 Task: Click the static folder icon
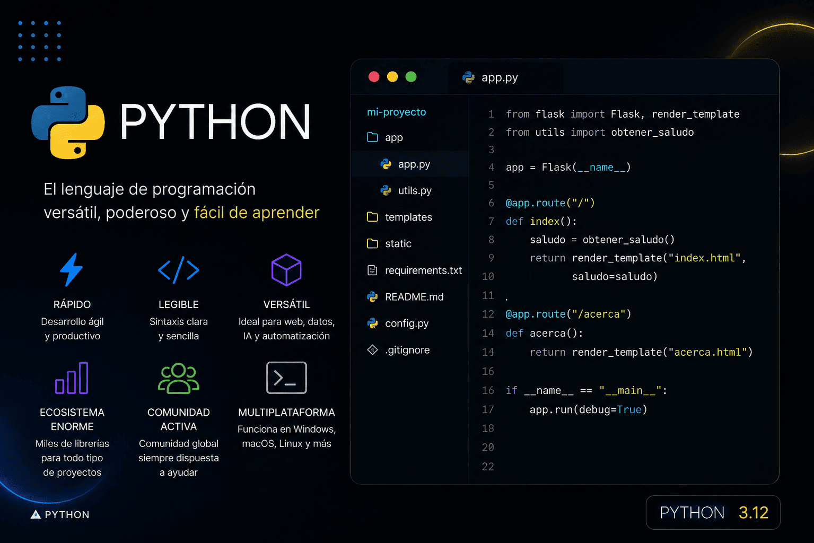373,243
